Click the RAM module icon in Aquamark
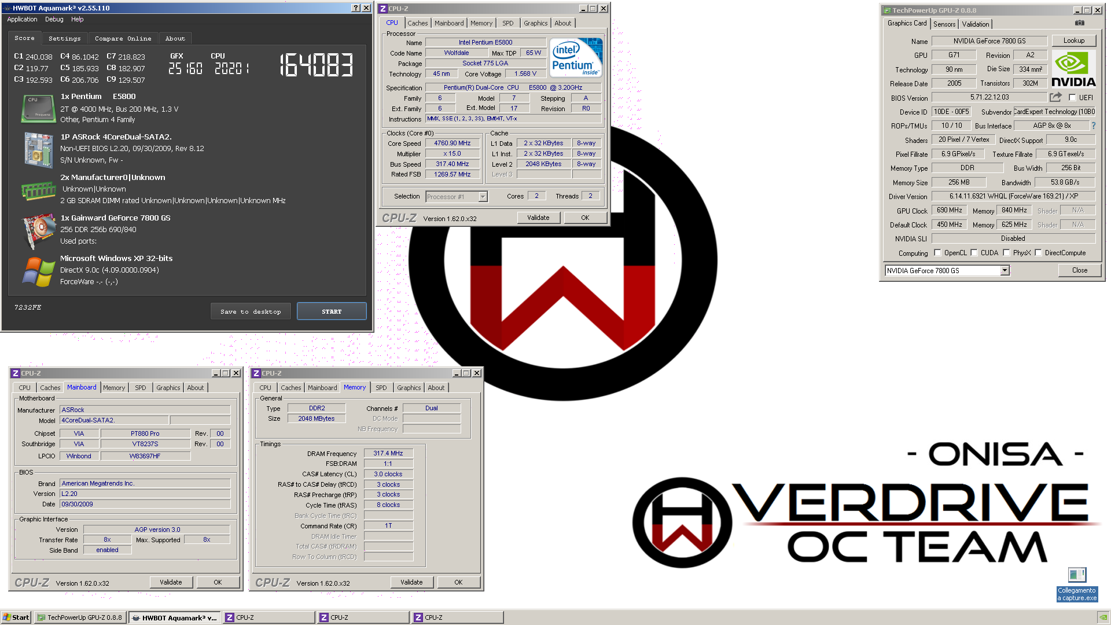1111x625 pixels. point(38,190)
